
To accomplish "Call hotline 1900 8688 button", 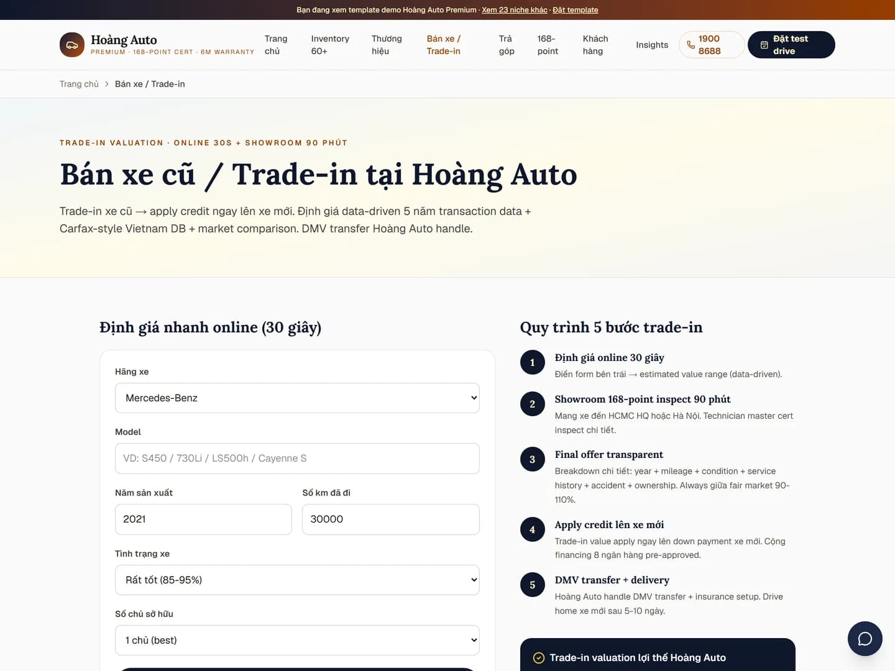I will 712,45.
